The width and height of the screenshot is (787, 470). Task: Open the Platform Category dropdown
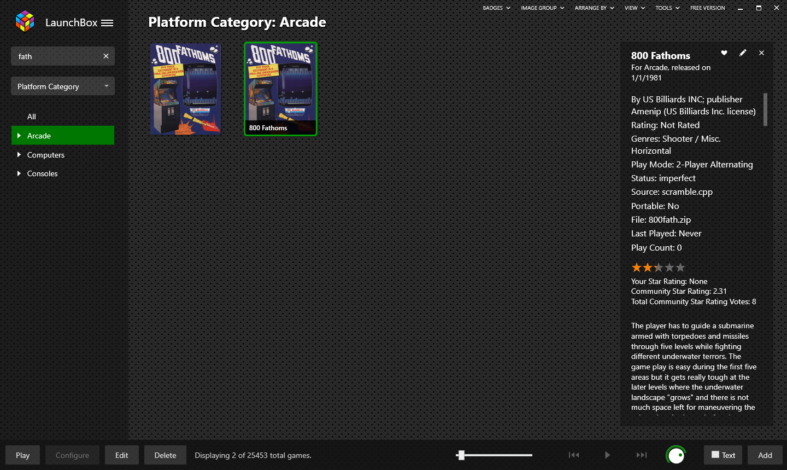(63, 86)
